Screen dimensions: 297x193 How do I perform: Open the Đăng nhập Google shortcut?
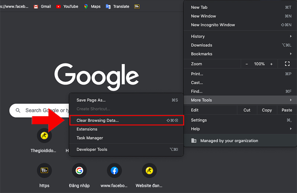79,176
